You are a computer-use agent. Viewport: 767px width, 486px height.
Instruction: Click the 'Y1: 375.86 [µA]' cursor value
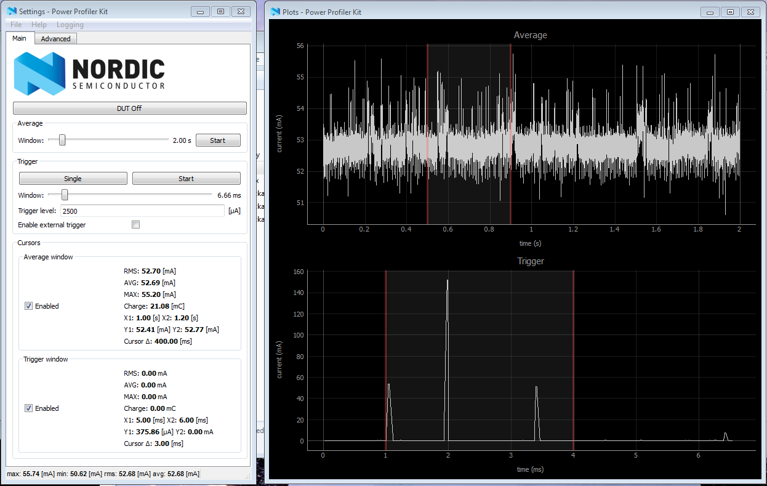148,432
